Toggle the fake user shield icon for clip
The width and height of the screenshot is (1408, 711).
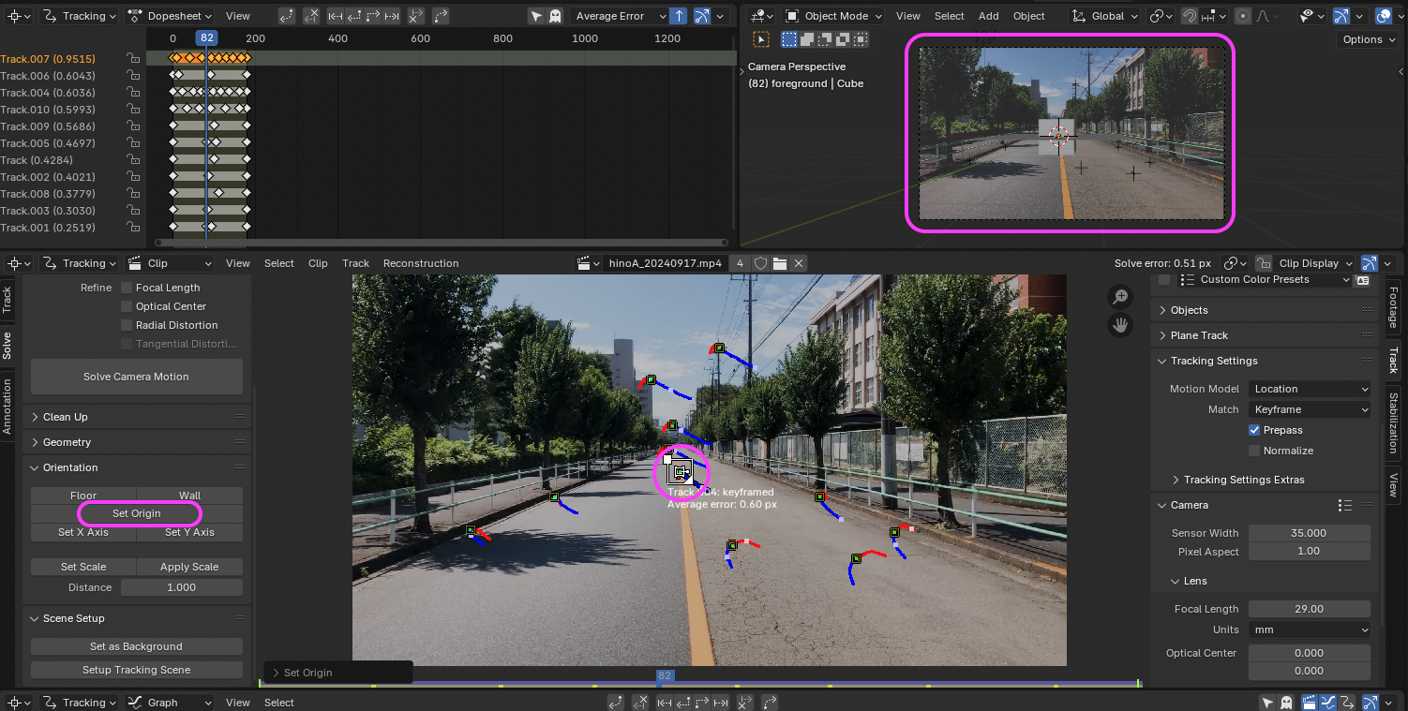[760, 263]
